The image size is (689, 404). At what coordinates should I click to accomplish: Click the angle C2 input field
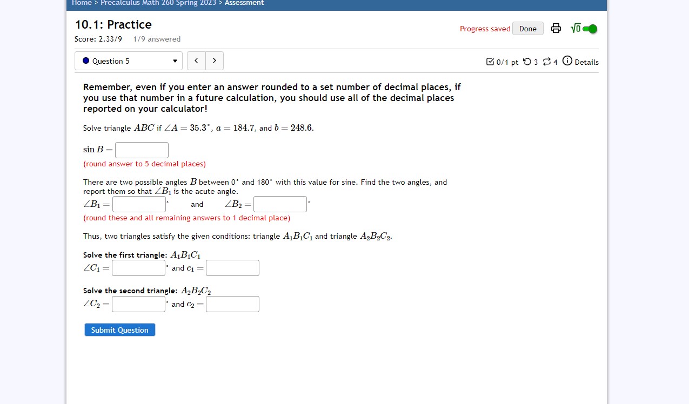[138, 304]
